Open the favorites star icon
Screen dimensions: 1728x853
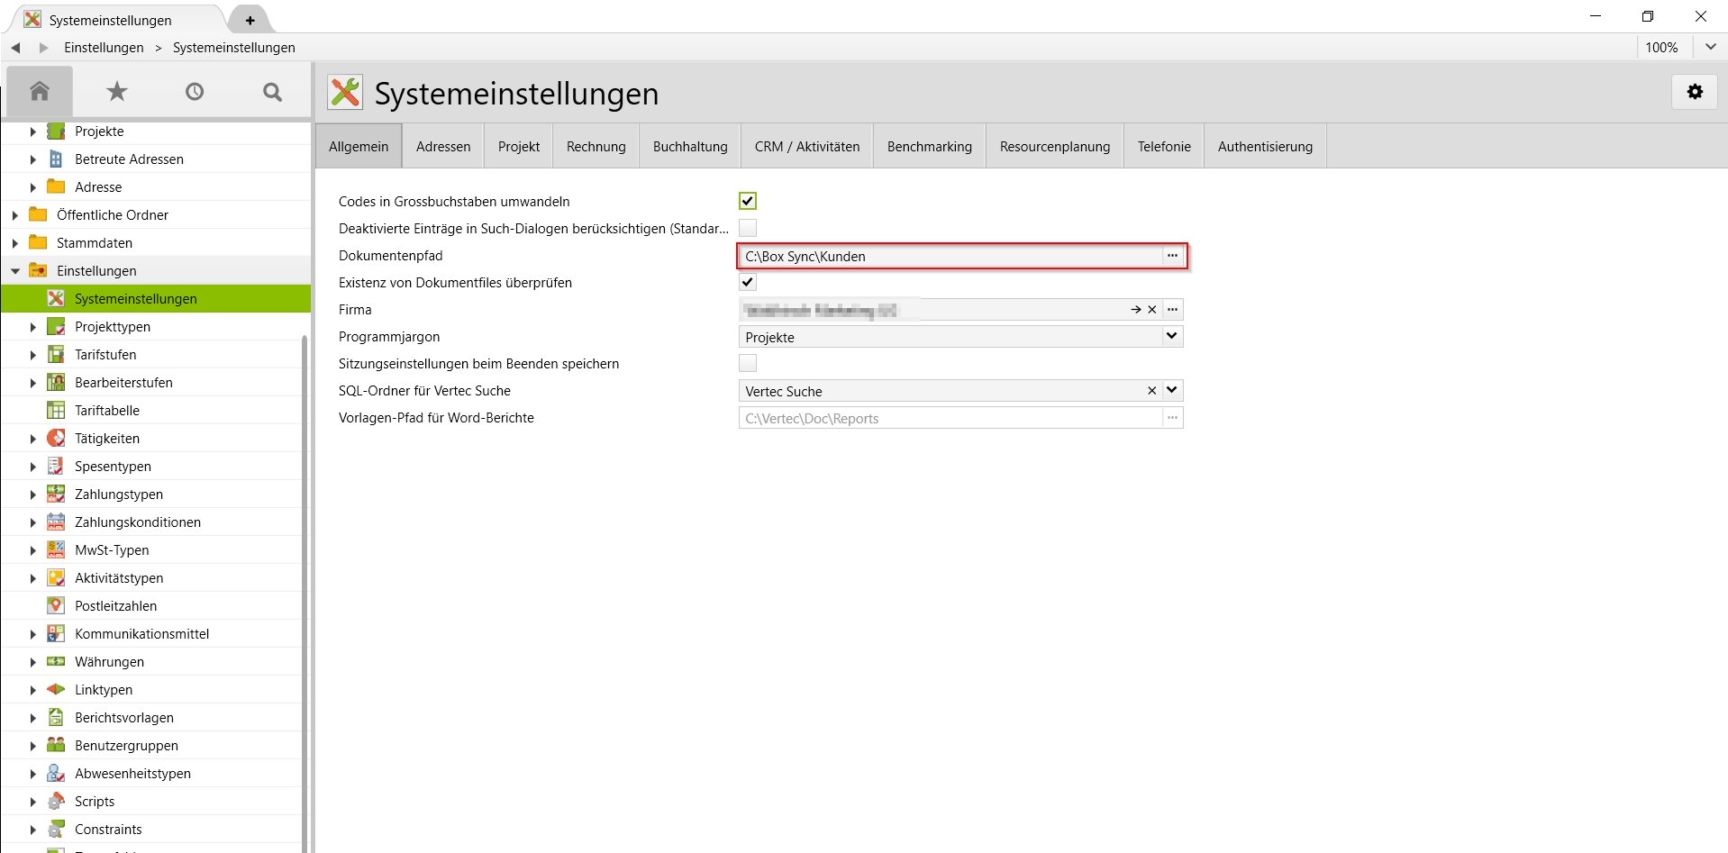[116, 91]
